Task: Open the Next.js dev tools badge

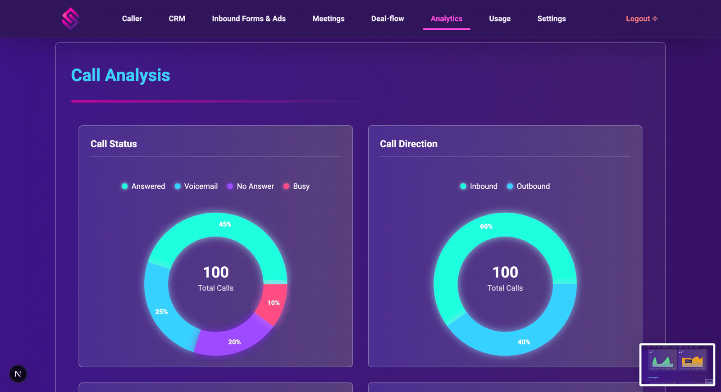Action: coord(18,374)
